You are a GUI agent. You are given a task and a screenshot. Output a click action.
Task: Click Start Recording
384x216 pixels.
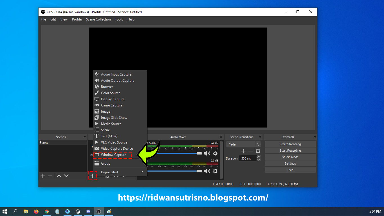click(x=290, y=151)
